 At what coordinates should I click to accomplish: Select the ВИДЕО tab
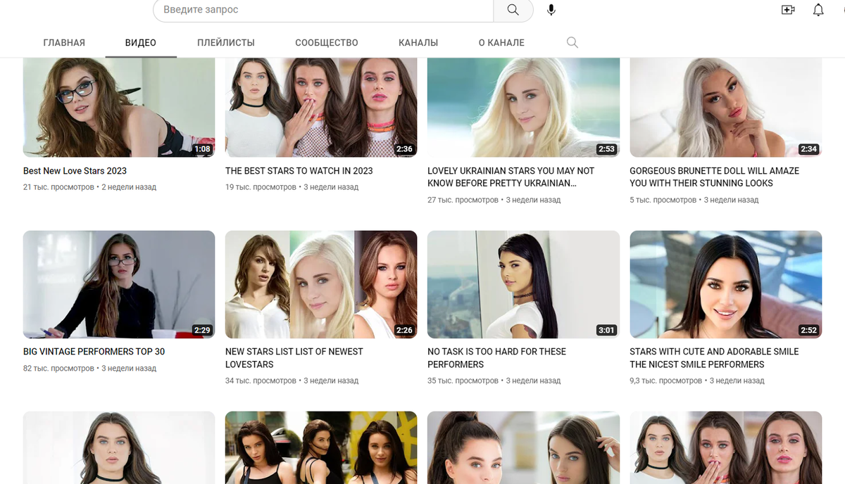tap(141, 43)
